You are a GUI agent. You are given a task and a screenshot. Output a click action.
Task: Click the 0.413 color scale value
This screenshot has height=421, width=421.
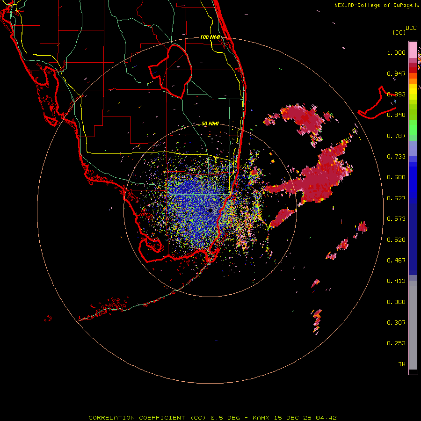click(396, 281)
